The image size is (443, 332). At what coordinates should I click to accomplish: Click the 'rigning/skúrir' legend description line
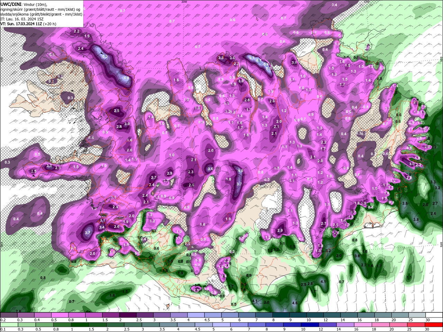tap(40, 9)
